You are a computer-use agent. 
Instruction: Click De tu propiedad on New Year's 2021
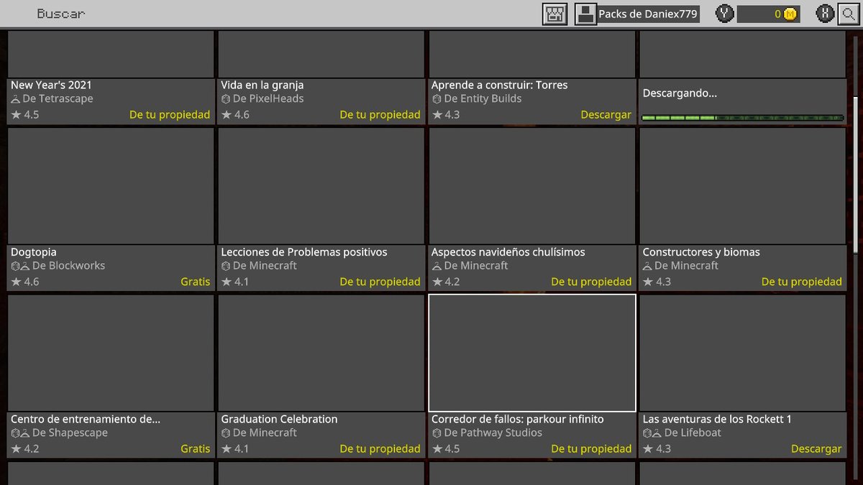click(x=170, y=115)
